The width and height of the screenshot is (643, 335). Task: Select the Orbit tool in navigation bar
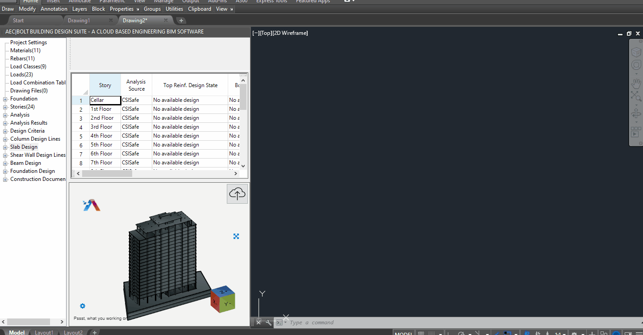636,114
